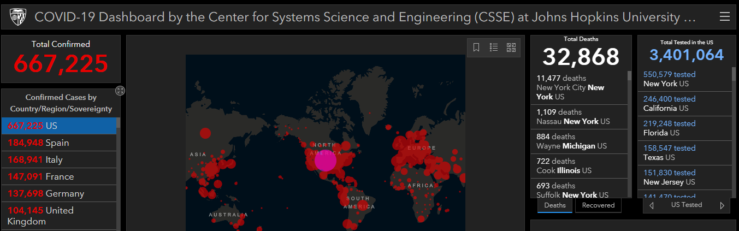
Task: Select United Kingdom with 104,145 cases
Action: (x=59, y=216)
